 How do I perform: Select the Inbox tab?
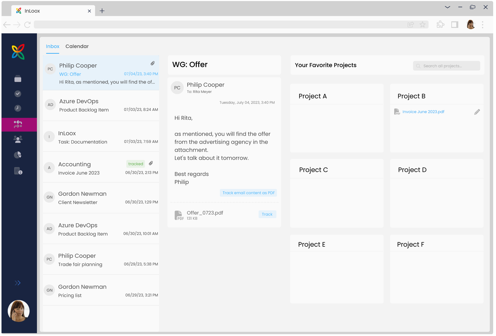[52, 46]
